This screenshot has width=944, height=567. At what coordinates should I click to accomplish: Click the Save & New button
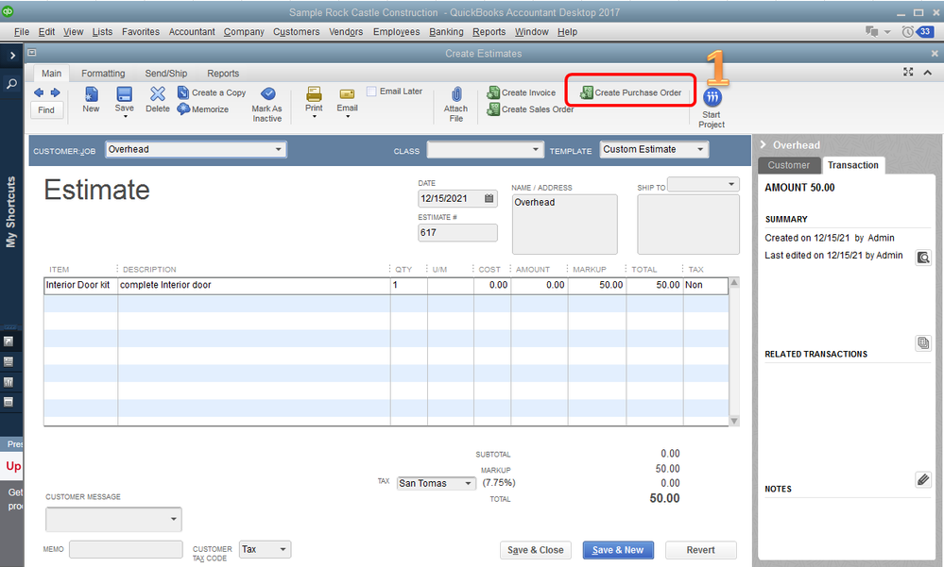click(618, 550)
